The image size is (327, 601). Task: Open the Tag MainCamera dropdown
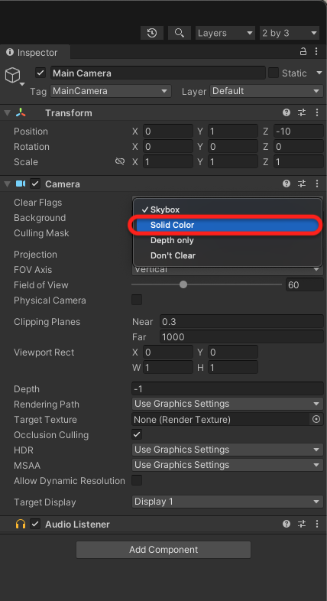(111, 91)
